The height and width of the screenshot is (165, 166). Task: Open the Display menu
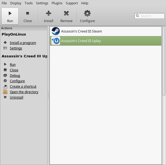[16, 3]
